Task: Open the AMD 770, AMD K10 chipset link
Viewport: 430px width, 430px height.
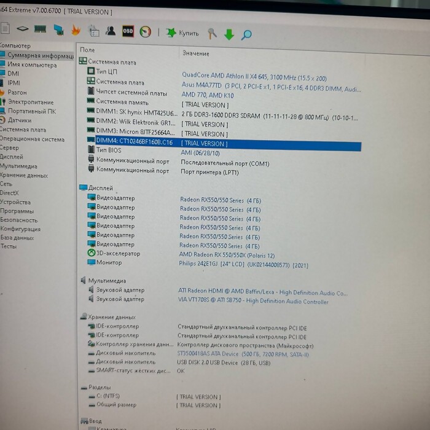Action: [x=208, y=95]
